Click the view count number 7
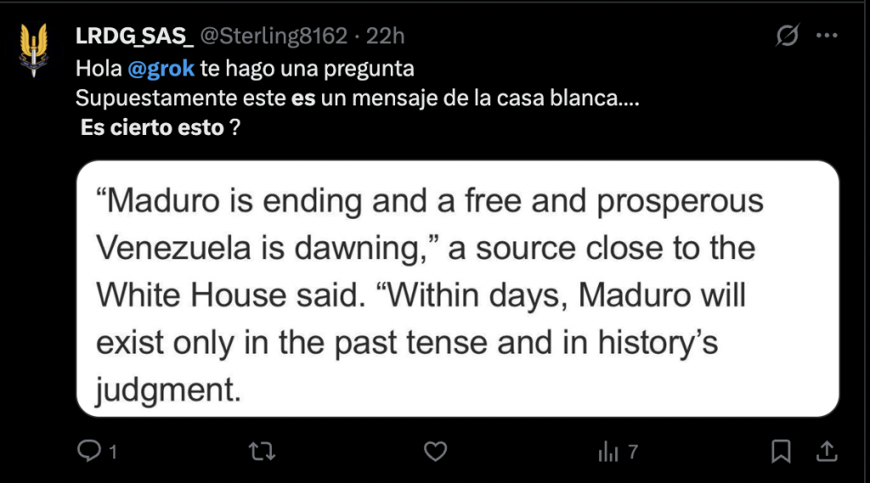 click(x=632, y=452)
